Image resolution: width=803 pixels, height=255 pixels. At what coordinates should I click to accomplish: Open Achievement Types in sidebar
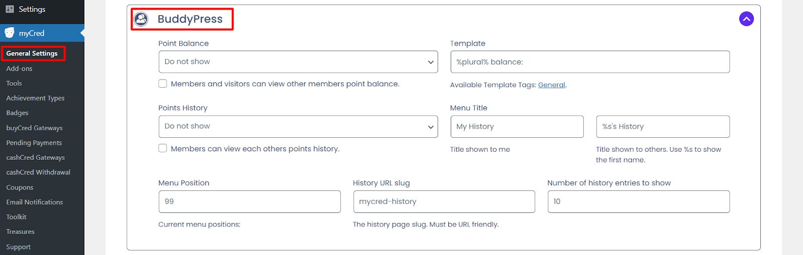(x=35, y=98)
